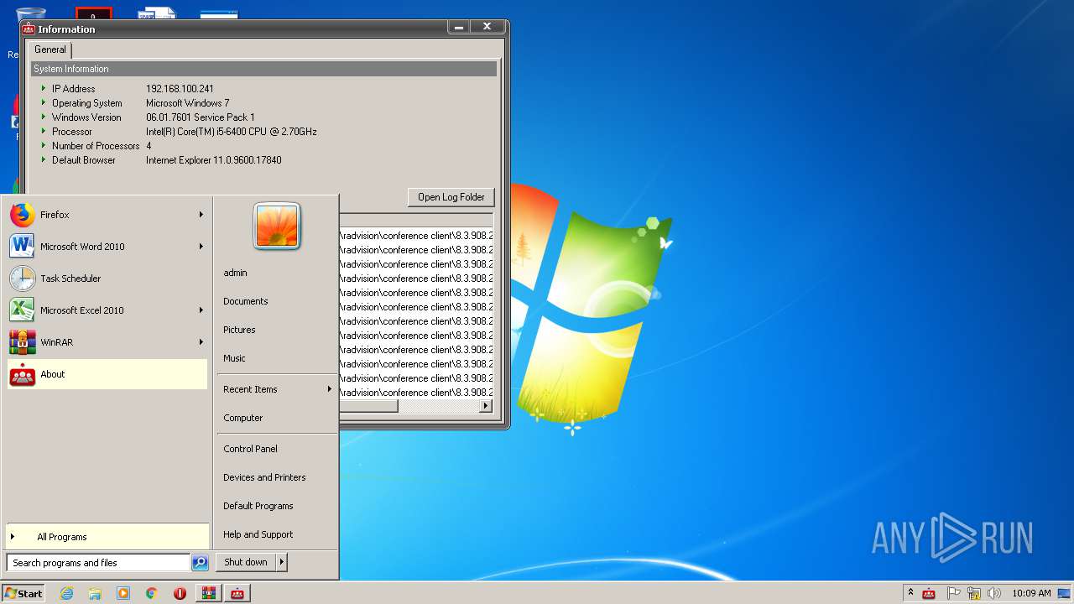1074x604 pixels.
Task: Click the 'Number of Processors' label
Action: [96, 146]
